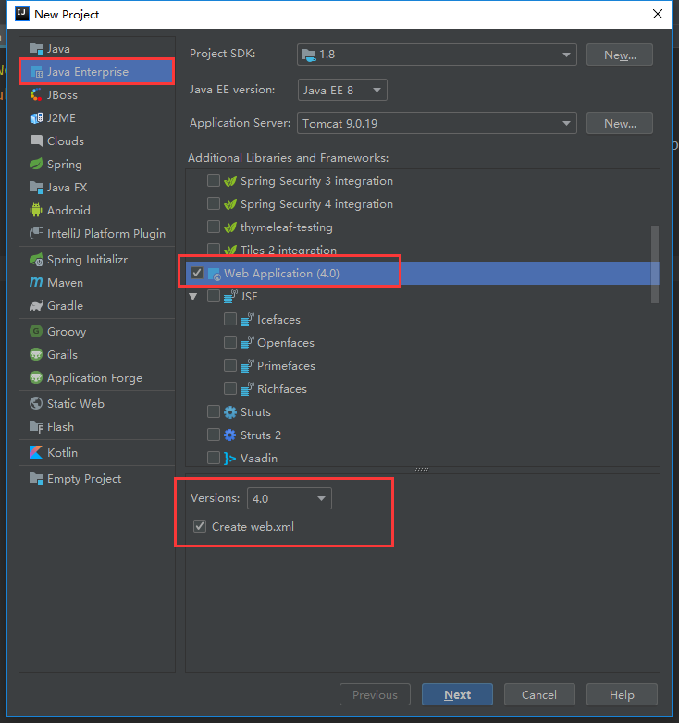679x723 pixels.
Task: Select the Struts 2 list row
Action: coord(422,435)
